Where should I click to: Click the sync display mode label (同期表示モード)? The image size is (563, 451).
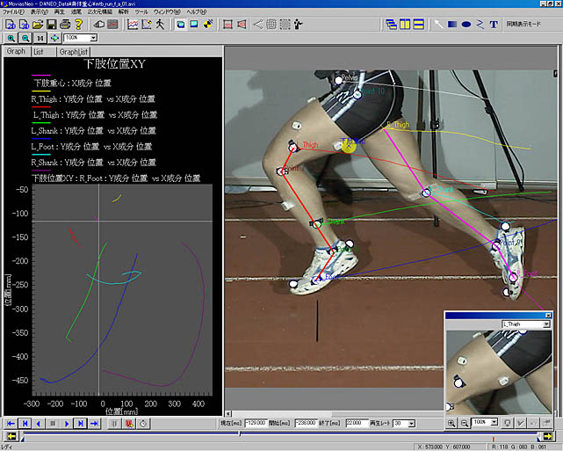click(x=523, y=25)
